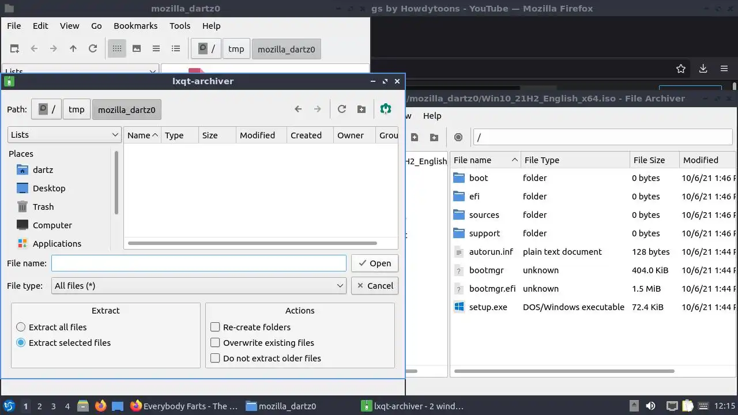Open Go menu in file manager

point(96,25)
